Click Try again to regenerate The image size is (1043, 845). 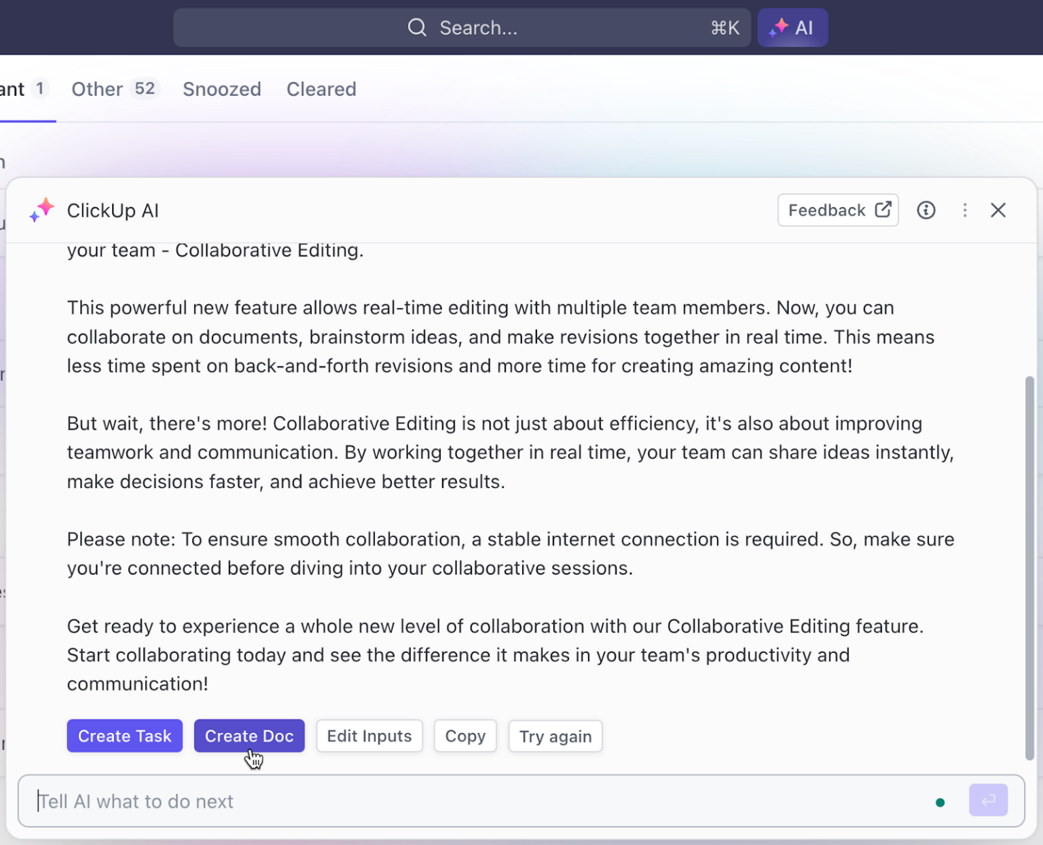click(x=555, y=736)
